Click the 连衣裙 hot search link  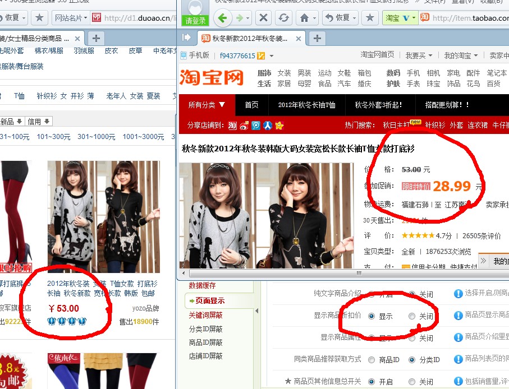coord(478,125)
